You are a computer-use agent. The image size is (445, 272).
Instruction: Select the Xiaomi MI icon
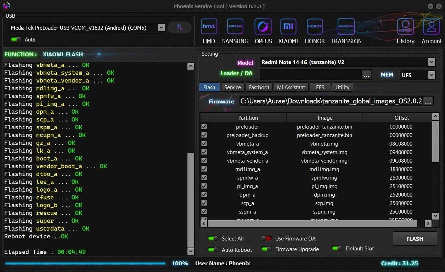(x=288, y=27)
